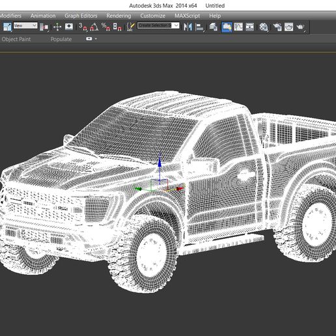This screenshot has height=336, width=336.
Task: Open the View reference coordinate dropdown
Action: point(25,25)
